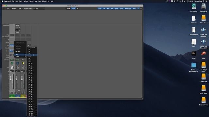The image size is (209, 117).
Task: Choose Bus 1 → Aux 1 from bus list
Action: point(32,48)
